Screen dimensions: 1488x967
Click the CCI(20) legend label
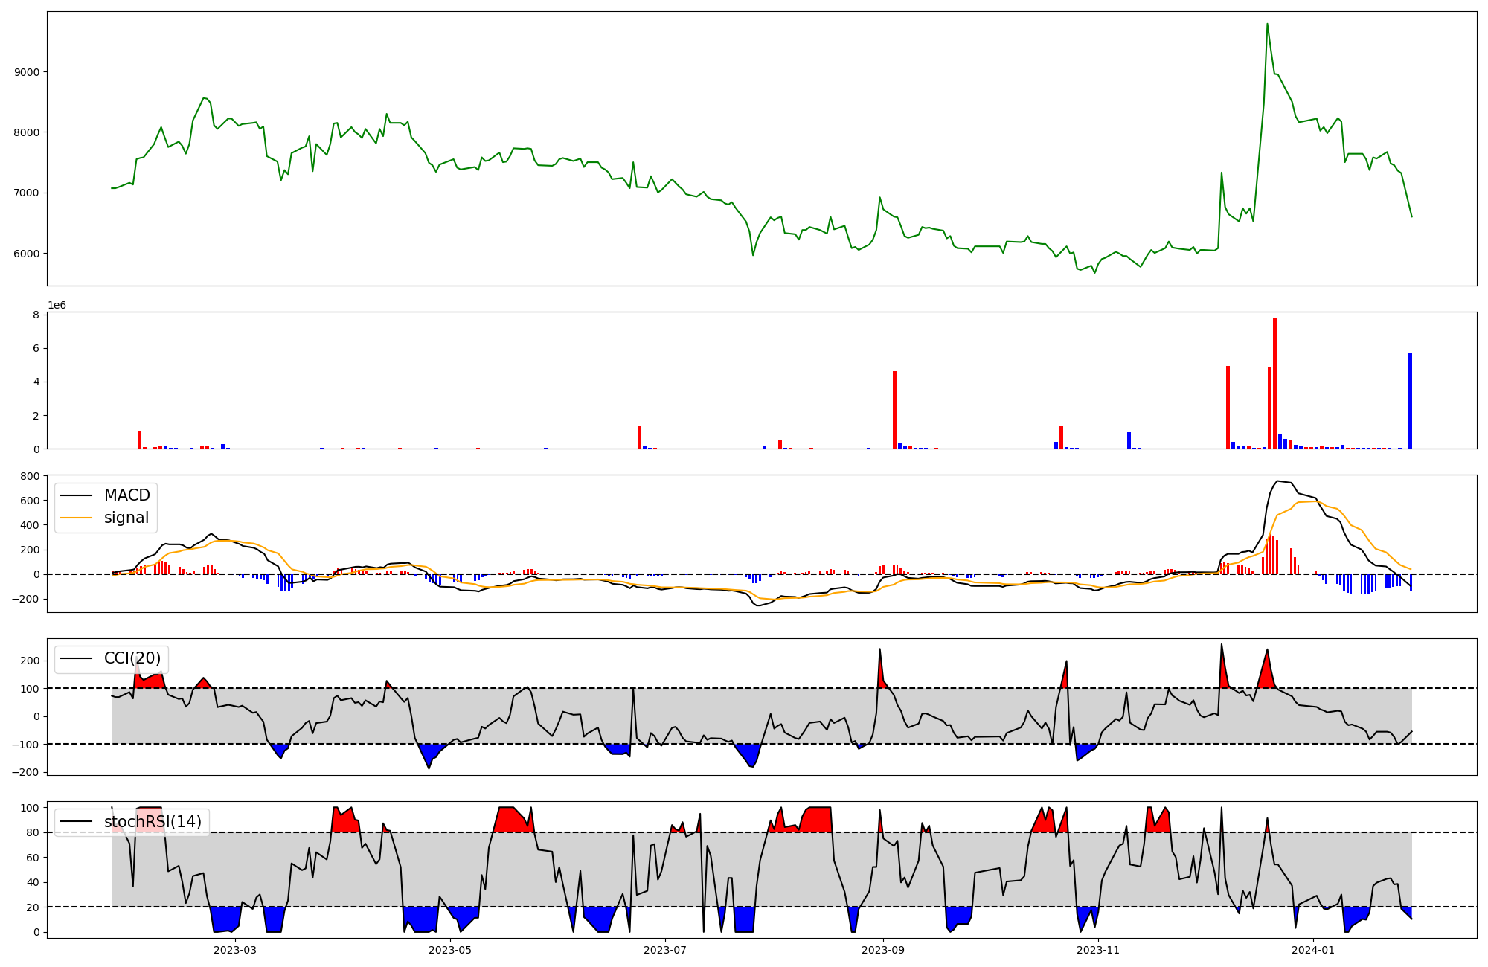(x=132, y=658)
